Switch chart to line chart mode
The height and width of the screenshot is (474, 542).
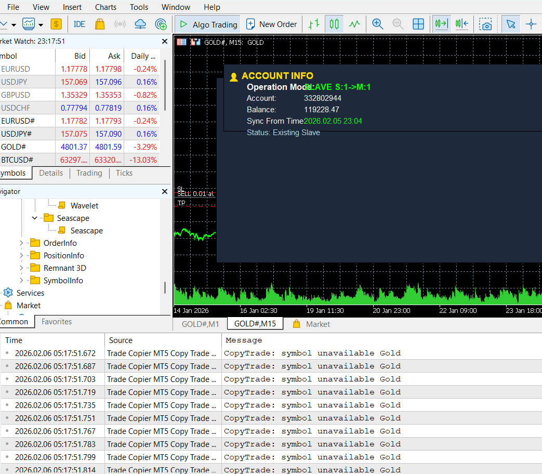coord(354,24)
